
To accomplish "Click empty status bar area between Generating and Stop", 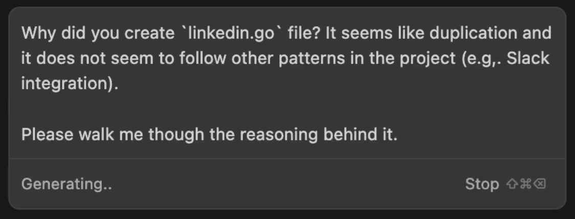I will click(288, 184).
